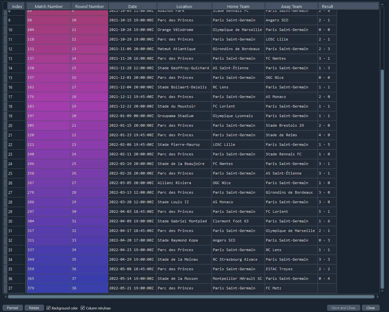Click the location cell Stade Gabriel Montpied

point(184,221)
